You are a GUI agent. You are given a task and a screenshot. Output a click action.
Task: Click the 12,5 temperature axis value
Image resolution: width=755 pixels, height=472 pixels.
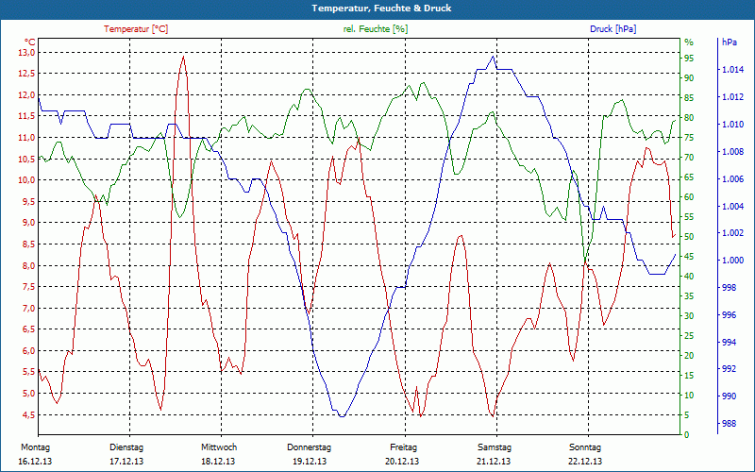27,74
